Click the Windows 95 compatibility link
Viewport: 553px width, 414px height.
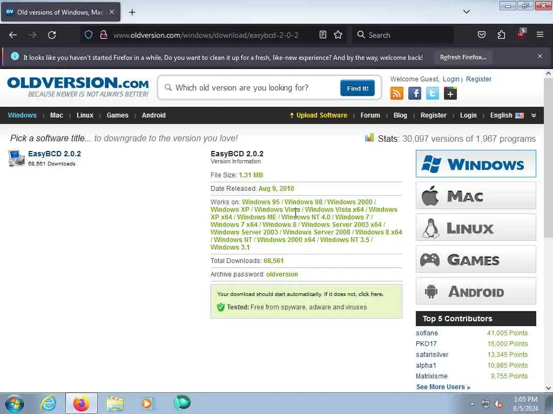261,202
